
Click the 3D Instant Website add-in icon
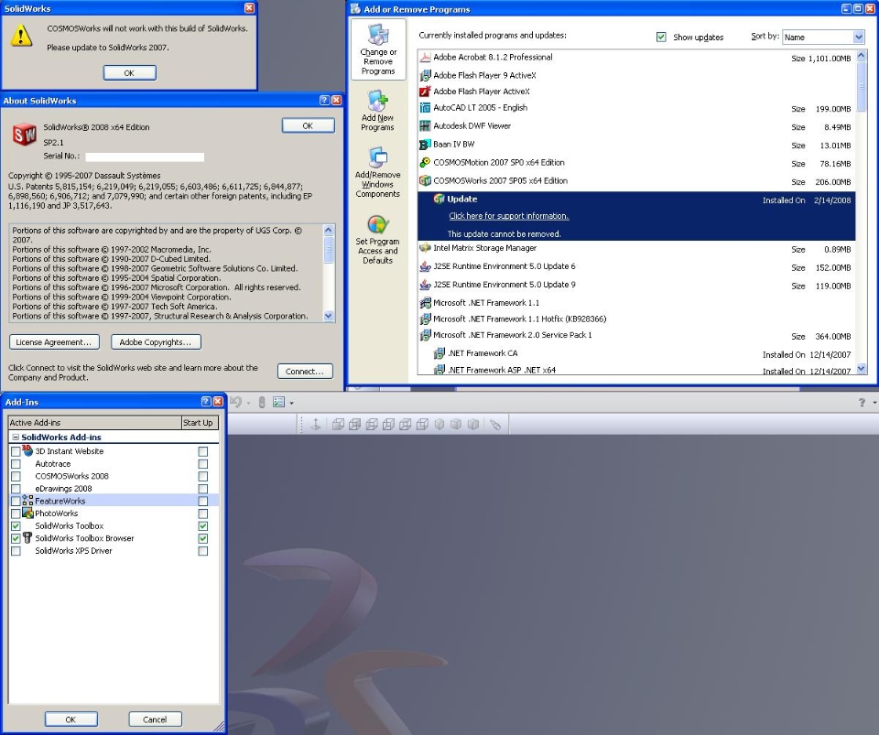click(x=27, y=450)
